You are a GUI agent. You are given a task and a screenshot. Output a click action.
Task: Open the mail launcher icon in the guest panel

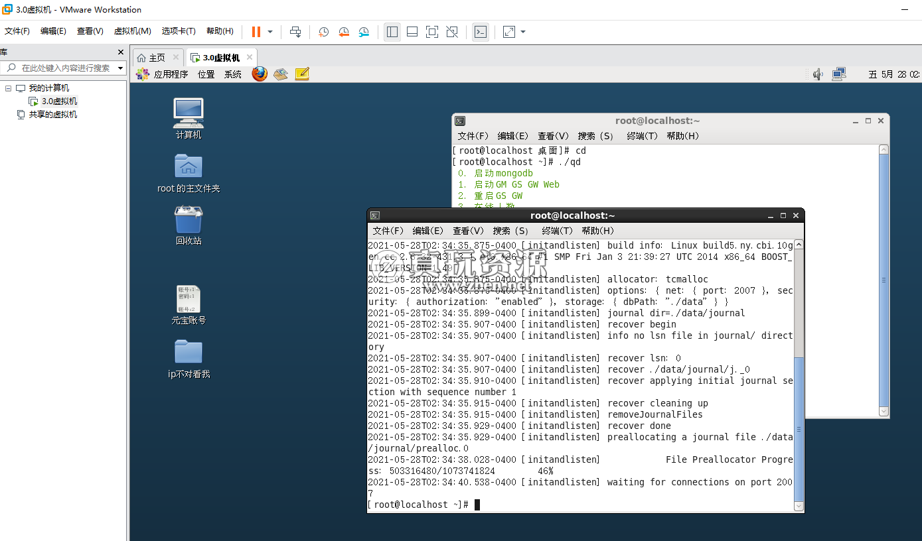click(281, 74)
